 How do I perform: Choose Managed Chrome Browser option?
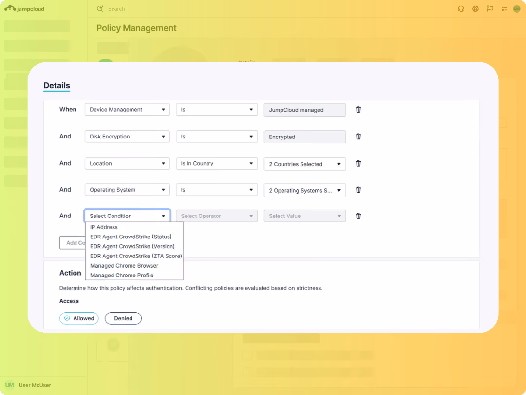134,266
